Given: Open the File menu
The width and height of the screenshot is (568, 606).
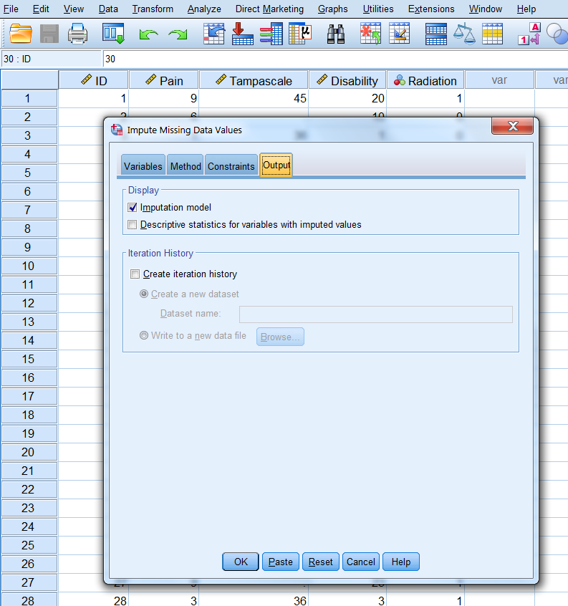Looking at the screenshot, I should click(x=11, y=9).
